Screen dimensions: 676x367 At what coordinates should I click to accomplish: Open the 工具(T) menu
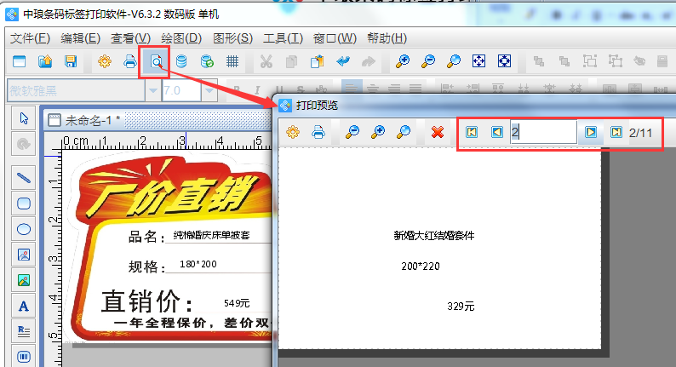tap(283, 38)
